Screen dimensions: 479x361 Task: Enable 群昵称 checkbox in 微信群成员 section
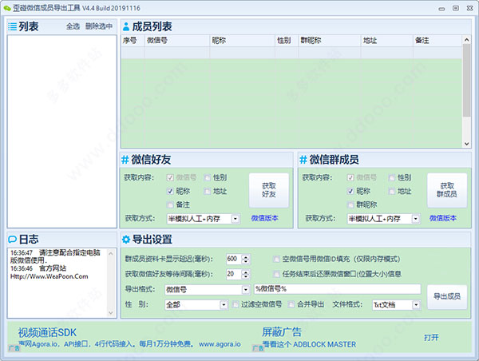coord(350,204)
